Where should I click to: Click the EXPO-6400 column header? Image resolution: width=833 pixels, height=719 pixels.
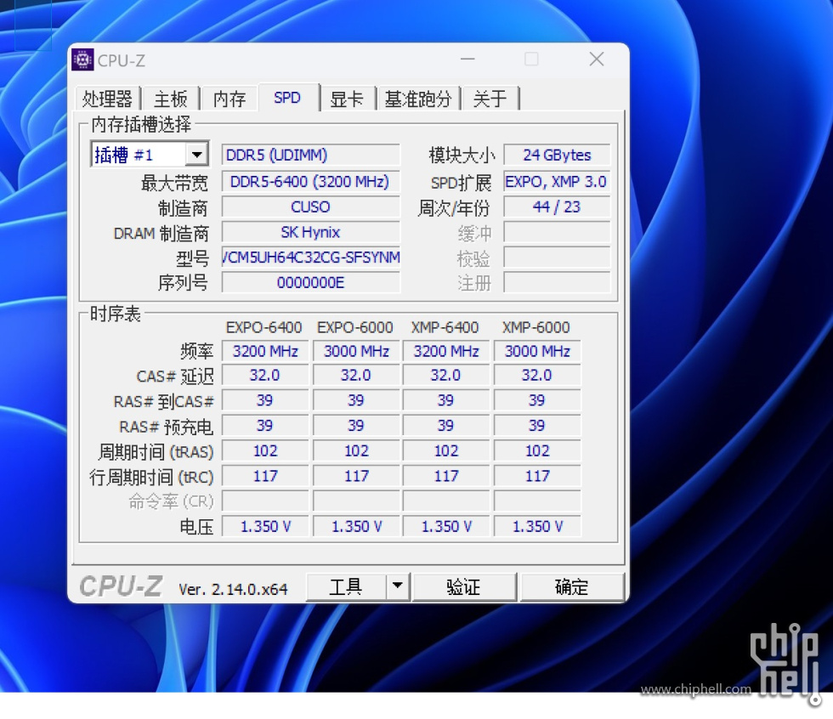(x=264, y=327)
